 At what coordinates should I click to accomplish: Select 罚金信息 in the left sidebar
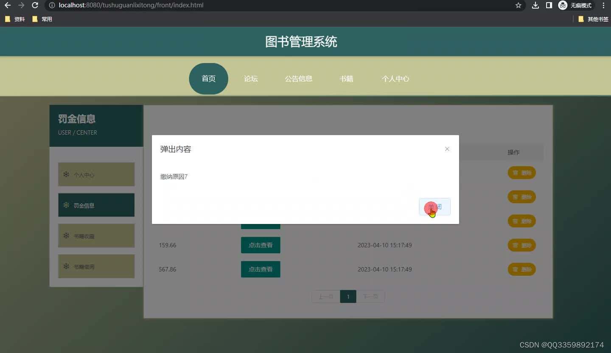click(x=96, y=205)
